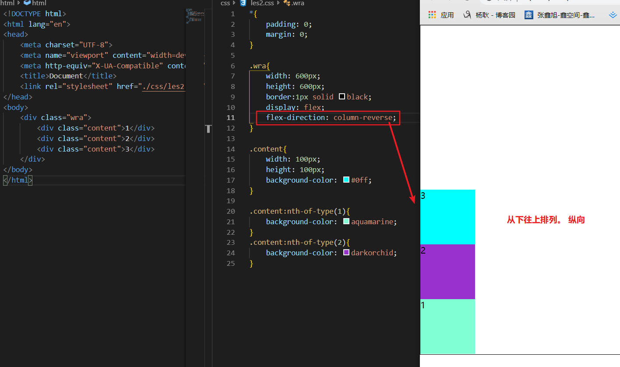Click the 杨耿 - 博客园 bookmark

pos(490,15)
